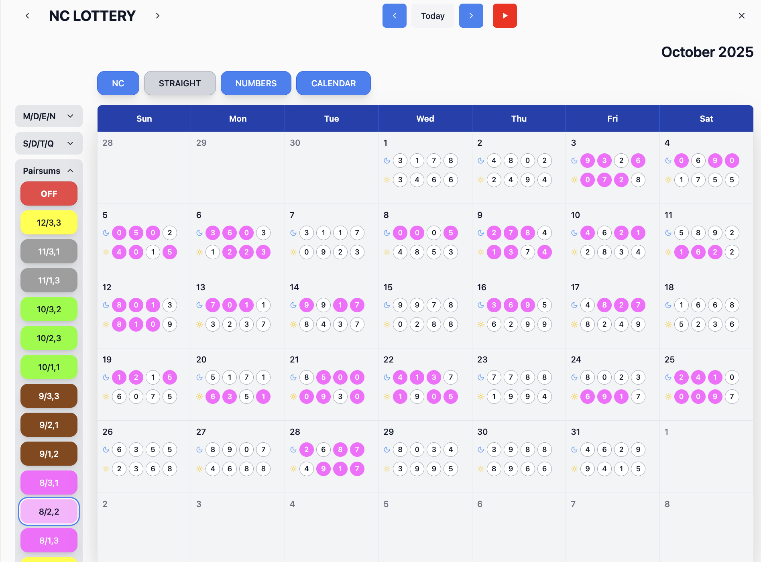Click right chevron beside NC LOTTERY title

pyautogui.click(x=158, y=16)
